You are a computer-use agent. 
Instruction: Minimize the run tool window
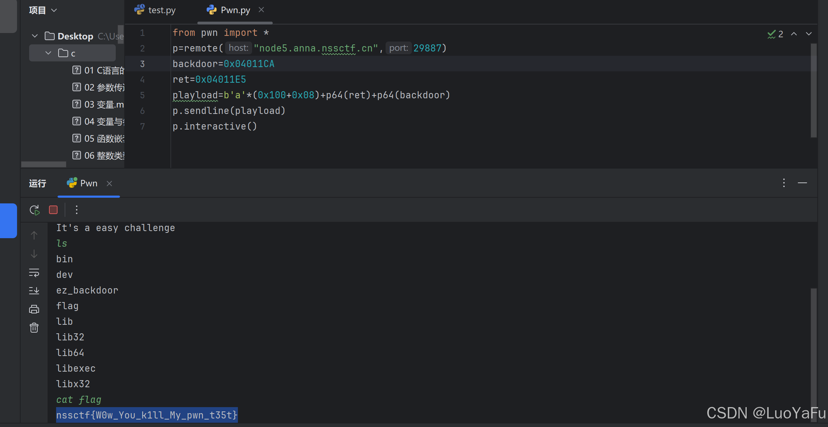[x=802, y=183]
